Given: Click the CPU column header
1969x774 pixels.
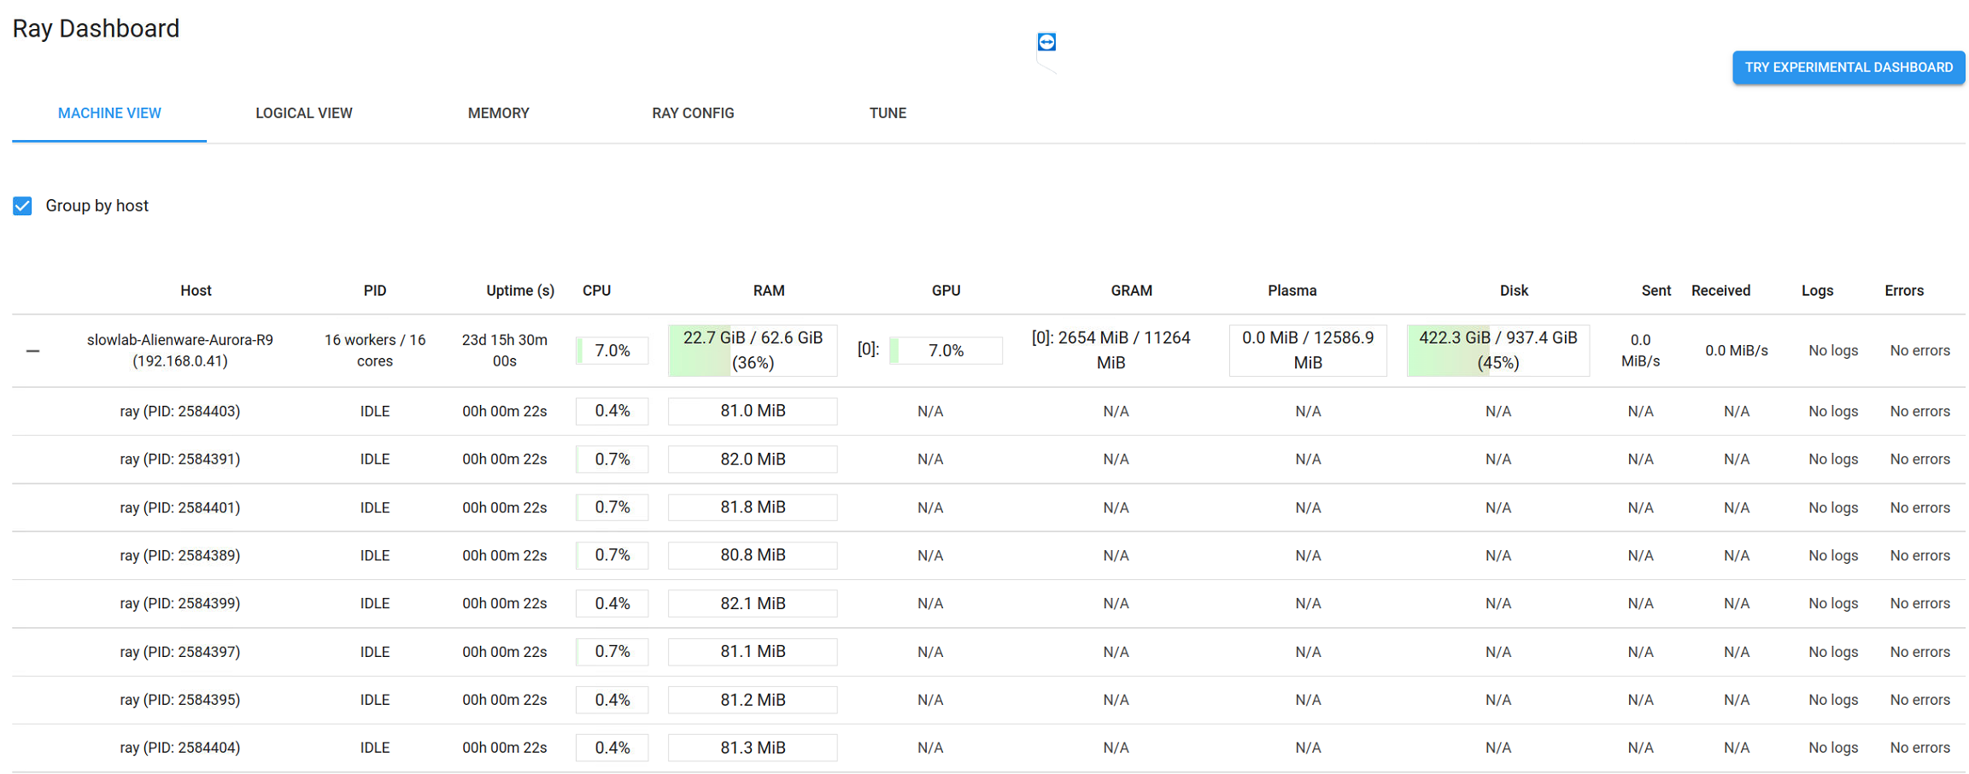Looking at the screenshot, I should pos(596,290).
